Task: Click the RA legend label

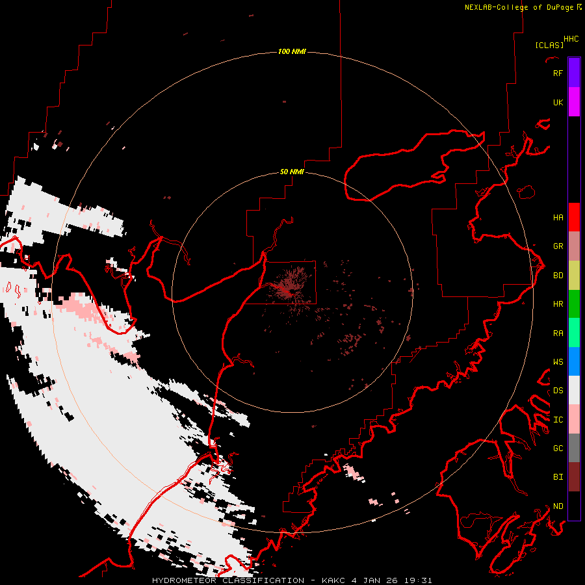Action: click(x=558, y=333)
